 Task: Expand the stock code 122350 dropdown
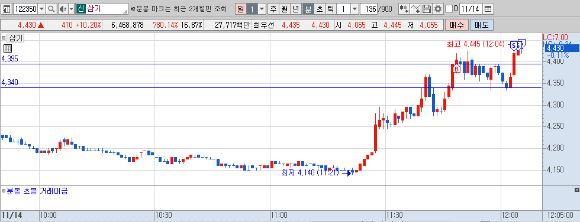point(41,9)
